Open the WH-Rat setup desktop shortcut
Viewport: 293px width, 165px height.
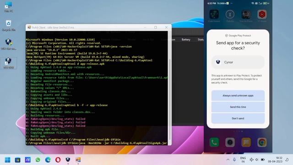coord(8,44)
